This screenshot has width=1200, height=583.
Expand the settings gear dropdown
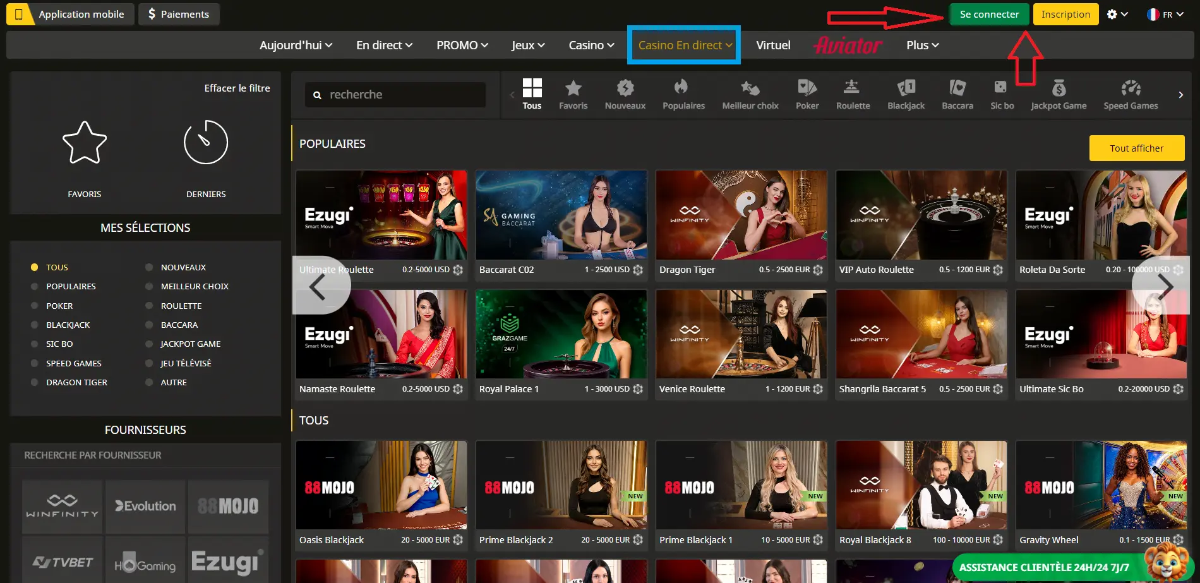pyautogui.click(x=1117, y=15)
